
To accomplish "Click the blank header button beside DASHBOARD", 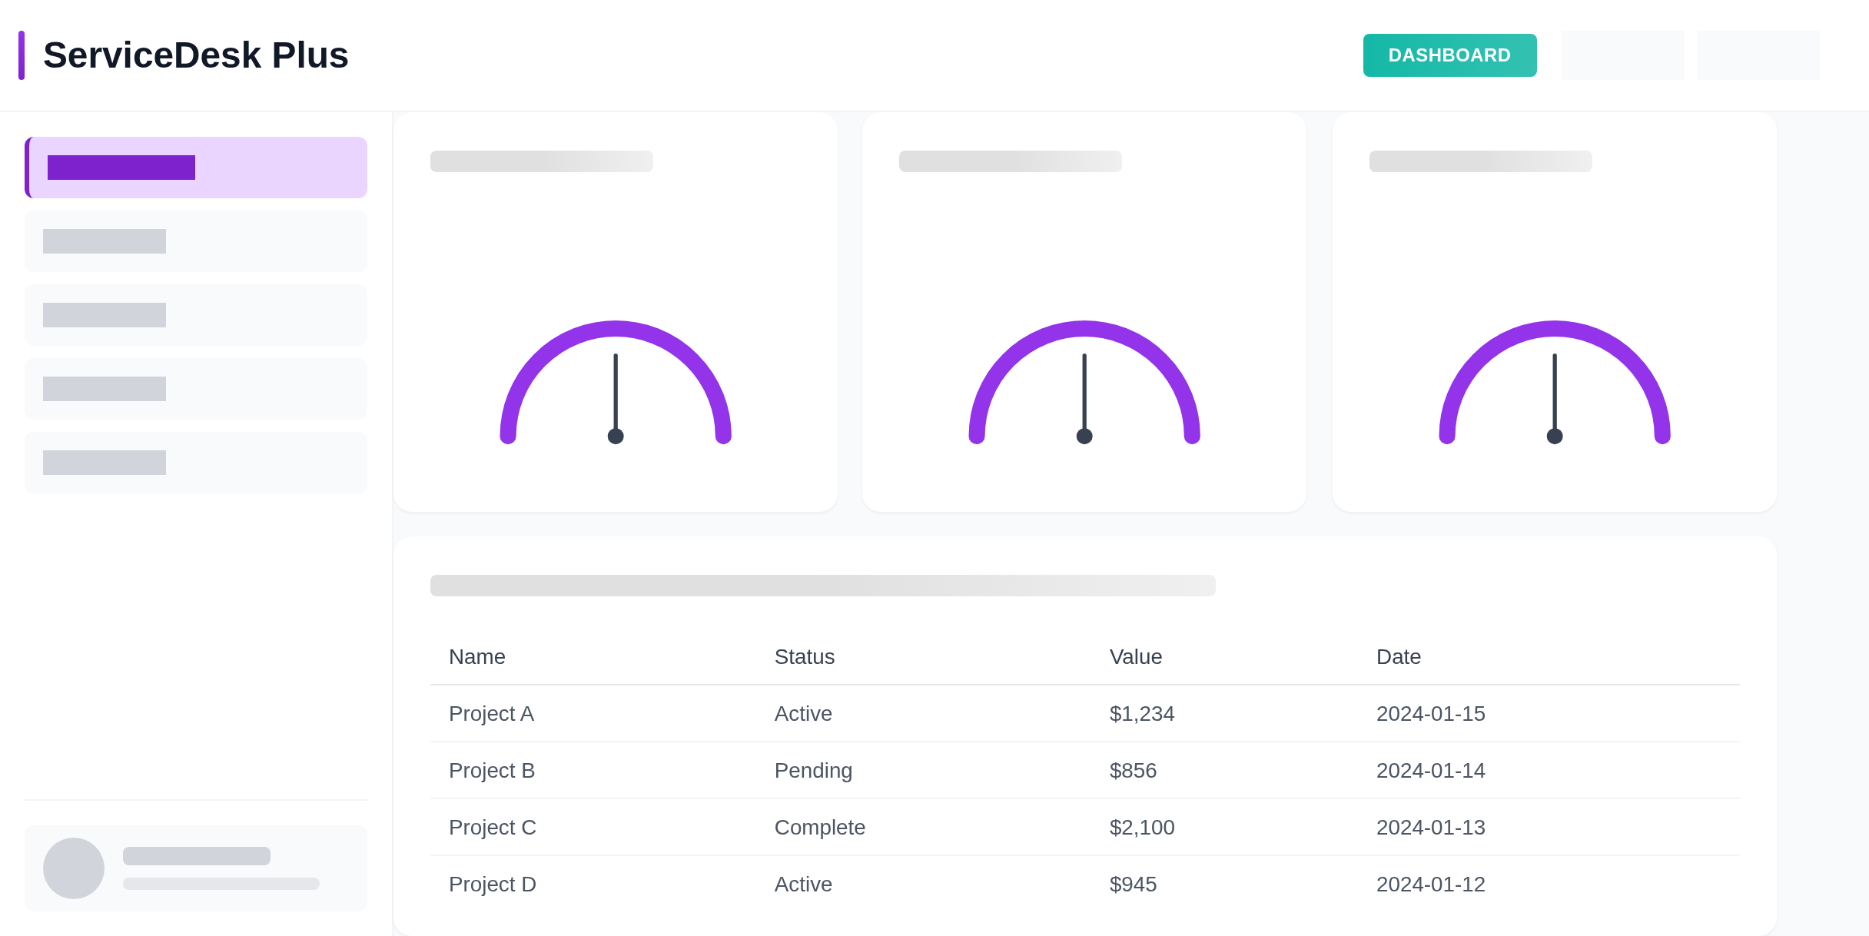I will pos(1622,55).
